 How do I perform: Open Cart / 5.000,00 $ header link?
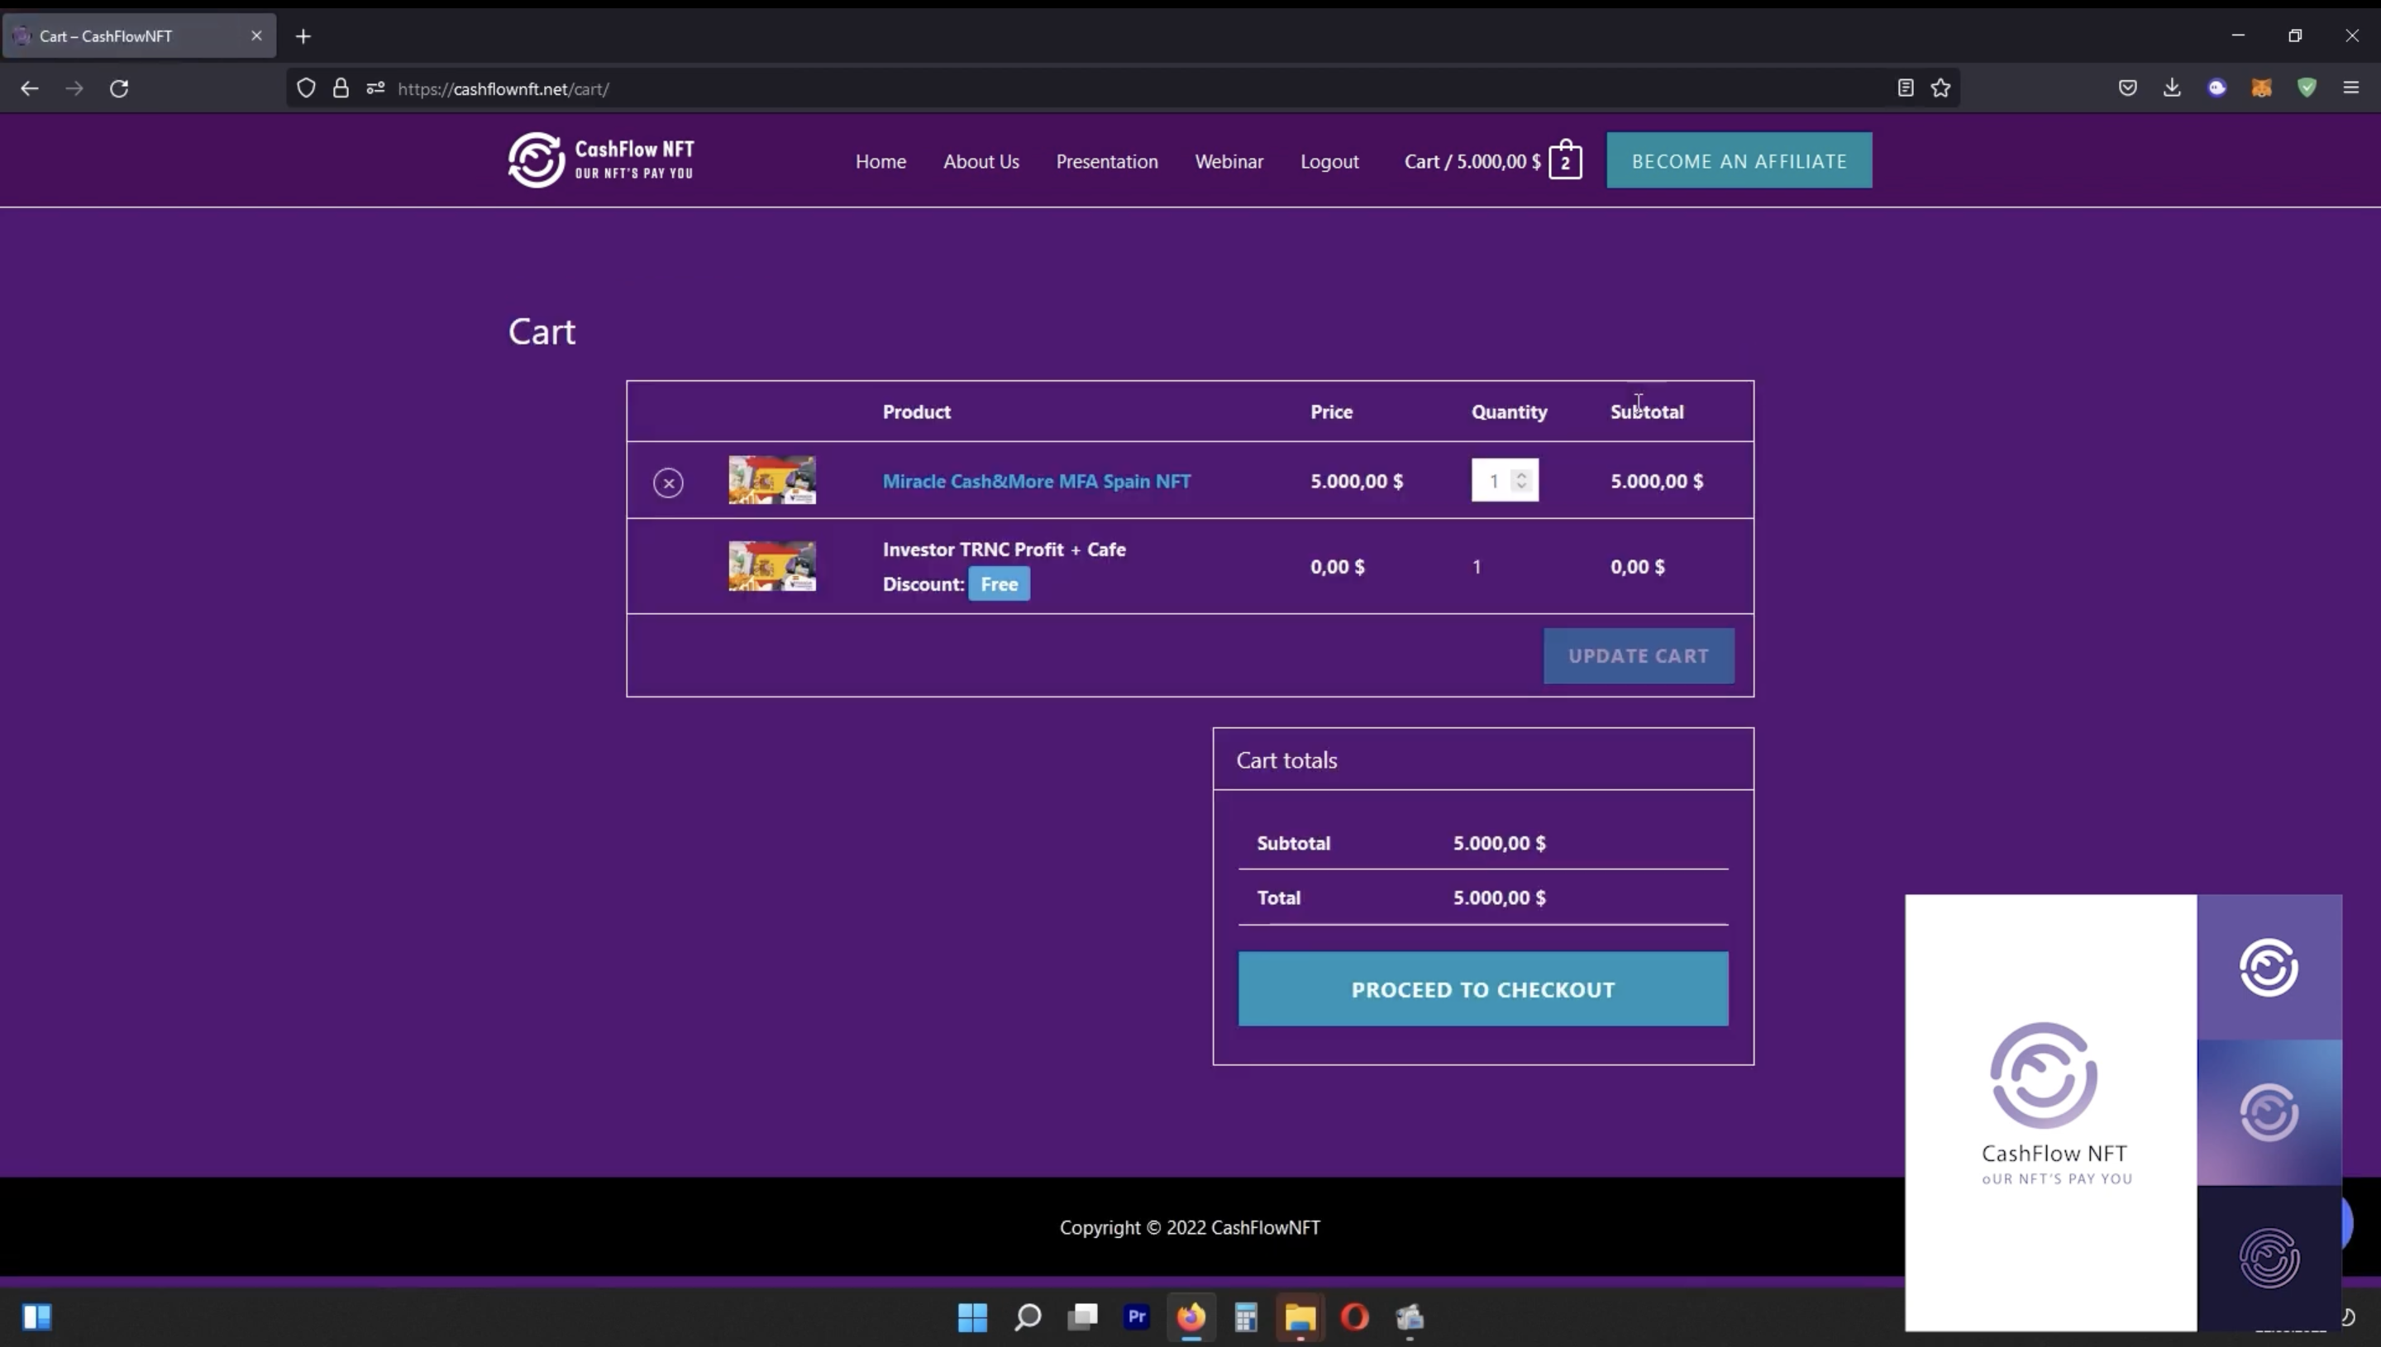pyautogui.click(x=1472, y=161)
